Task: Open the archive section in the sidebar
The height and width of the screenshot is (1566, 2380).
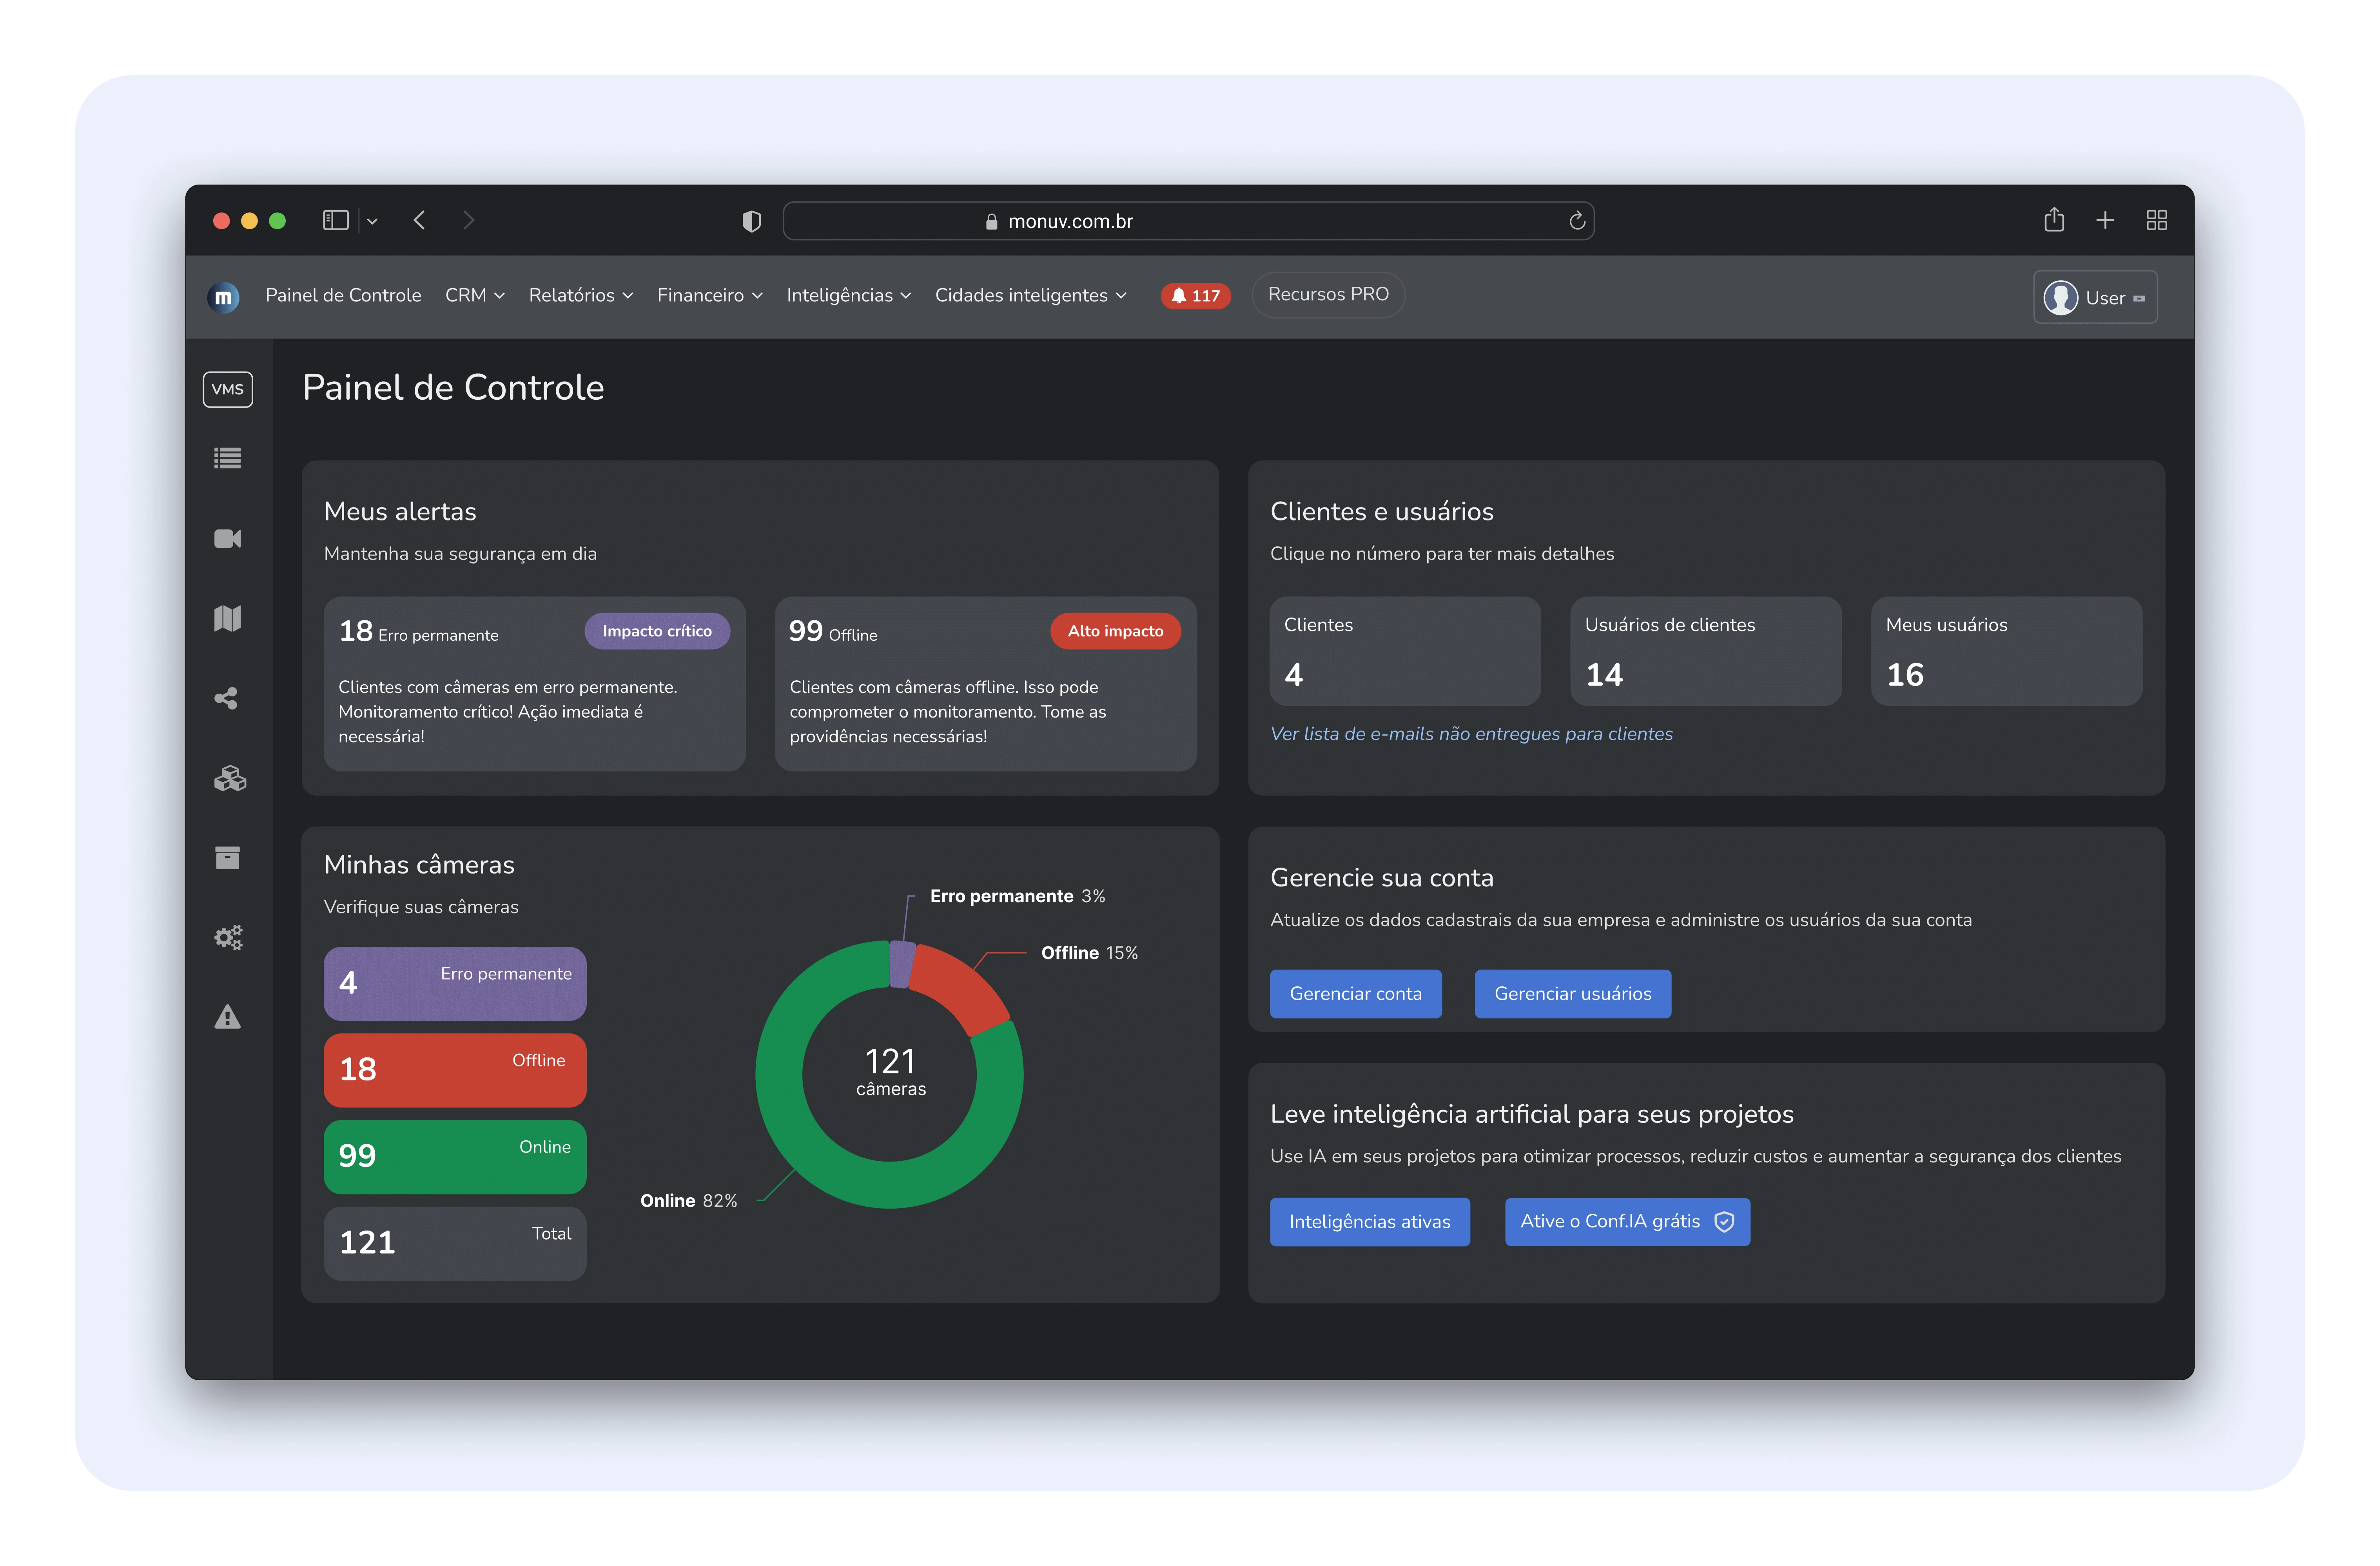Action: (x=228, y=858)
